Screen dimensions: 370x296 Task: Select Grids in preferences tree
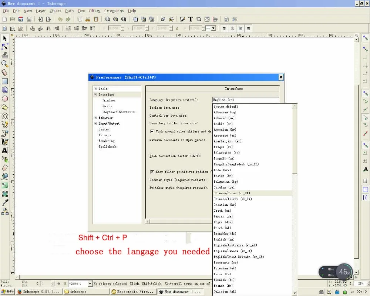[108, 106]
